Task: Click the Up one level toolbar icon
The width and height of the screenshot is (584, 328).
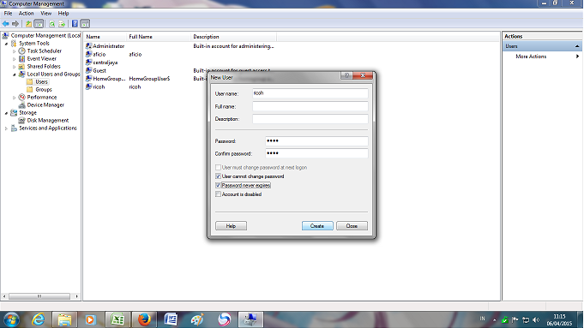Action: pyautogui.click(x=28, y=24)
